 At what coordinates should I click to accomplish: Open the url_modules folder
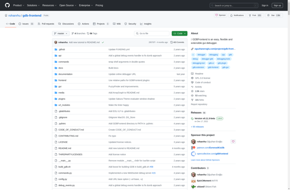coord(64,105)
